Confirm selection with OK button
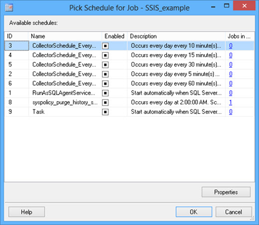Viewport: 259px width, 225px height. tap(194, 212)
